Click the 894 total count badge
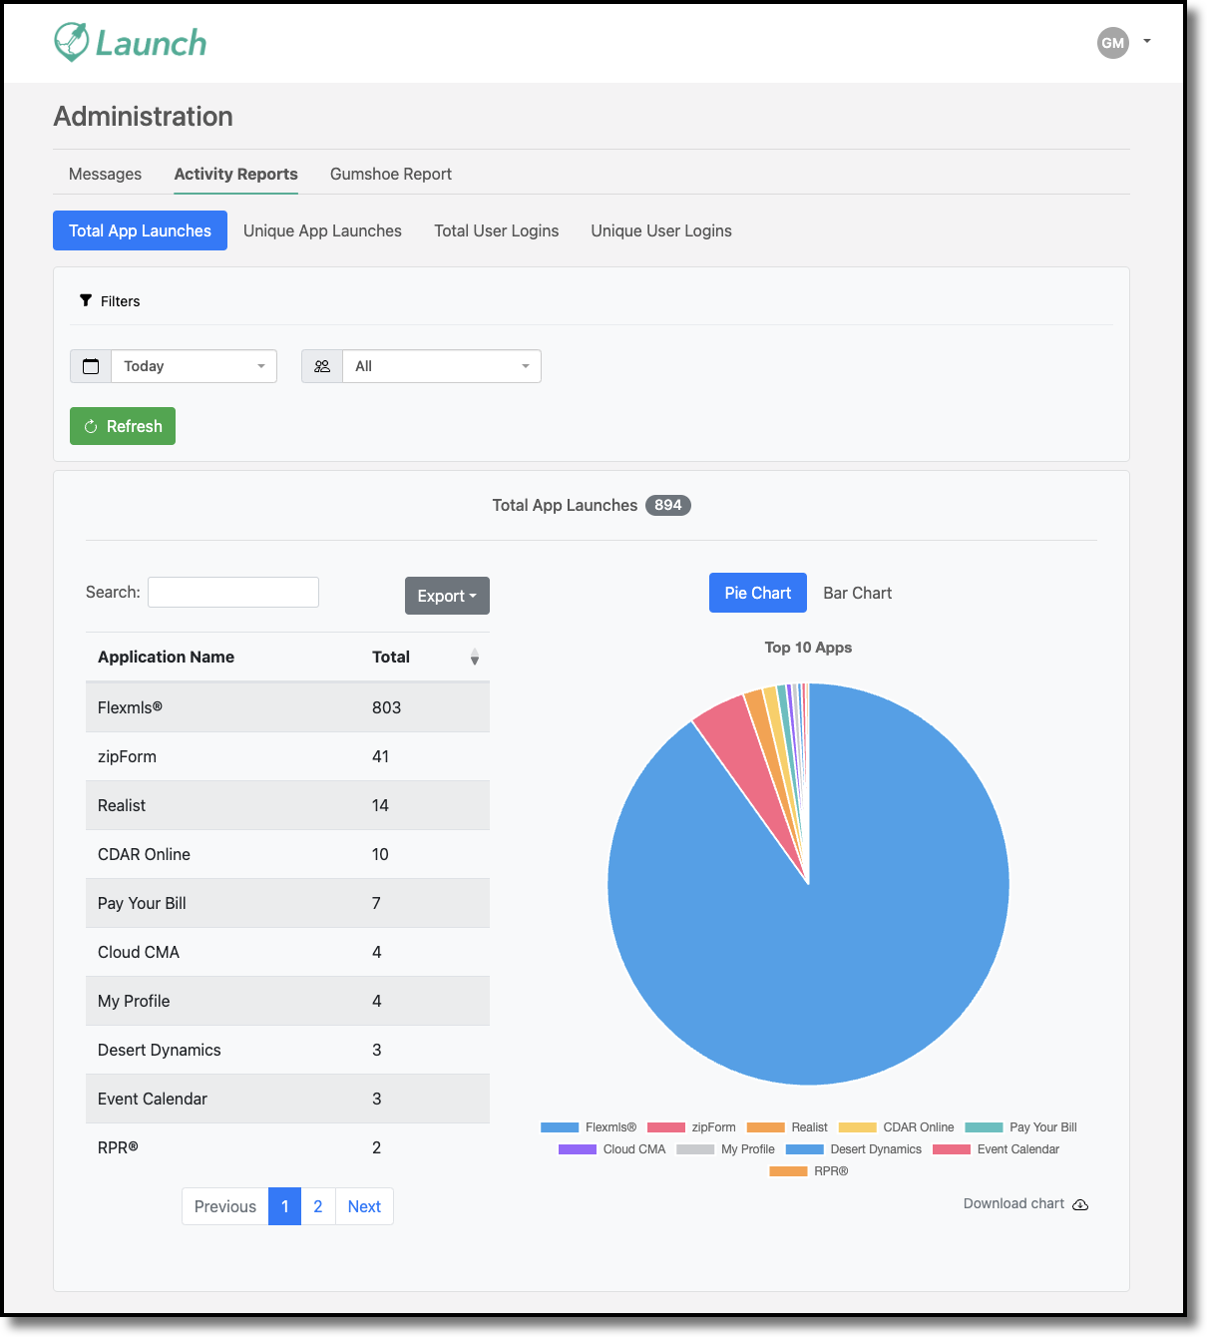The width and height of the screenshot is (1207, 1337). [668, 505]
